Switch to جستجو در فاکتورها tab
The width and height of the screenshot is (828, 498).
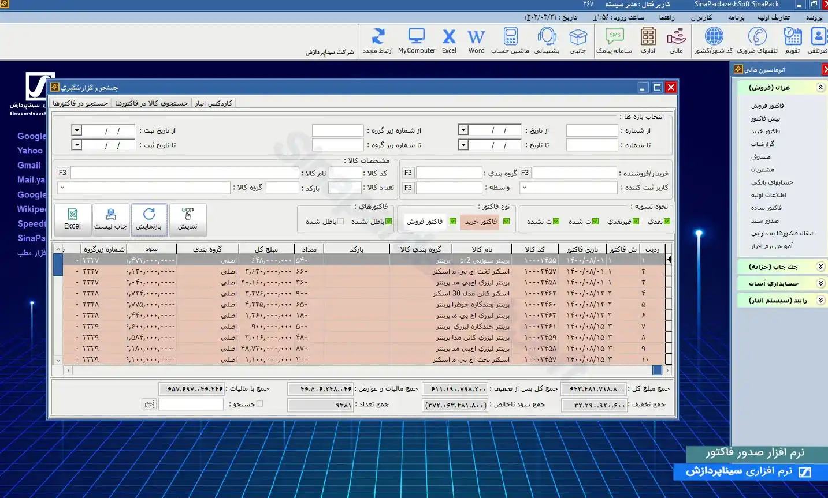[x=80, y=103]
